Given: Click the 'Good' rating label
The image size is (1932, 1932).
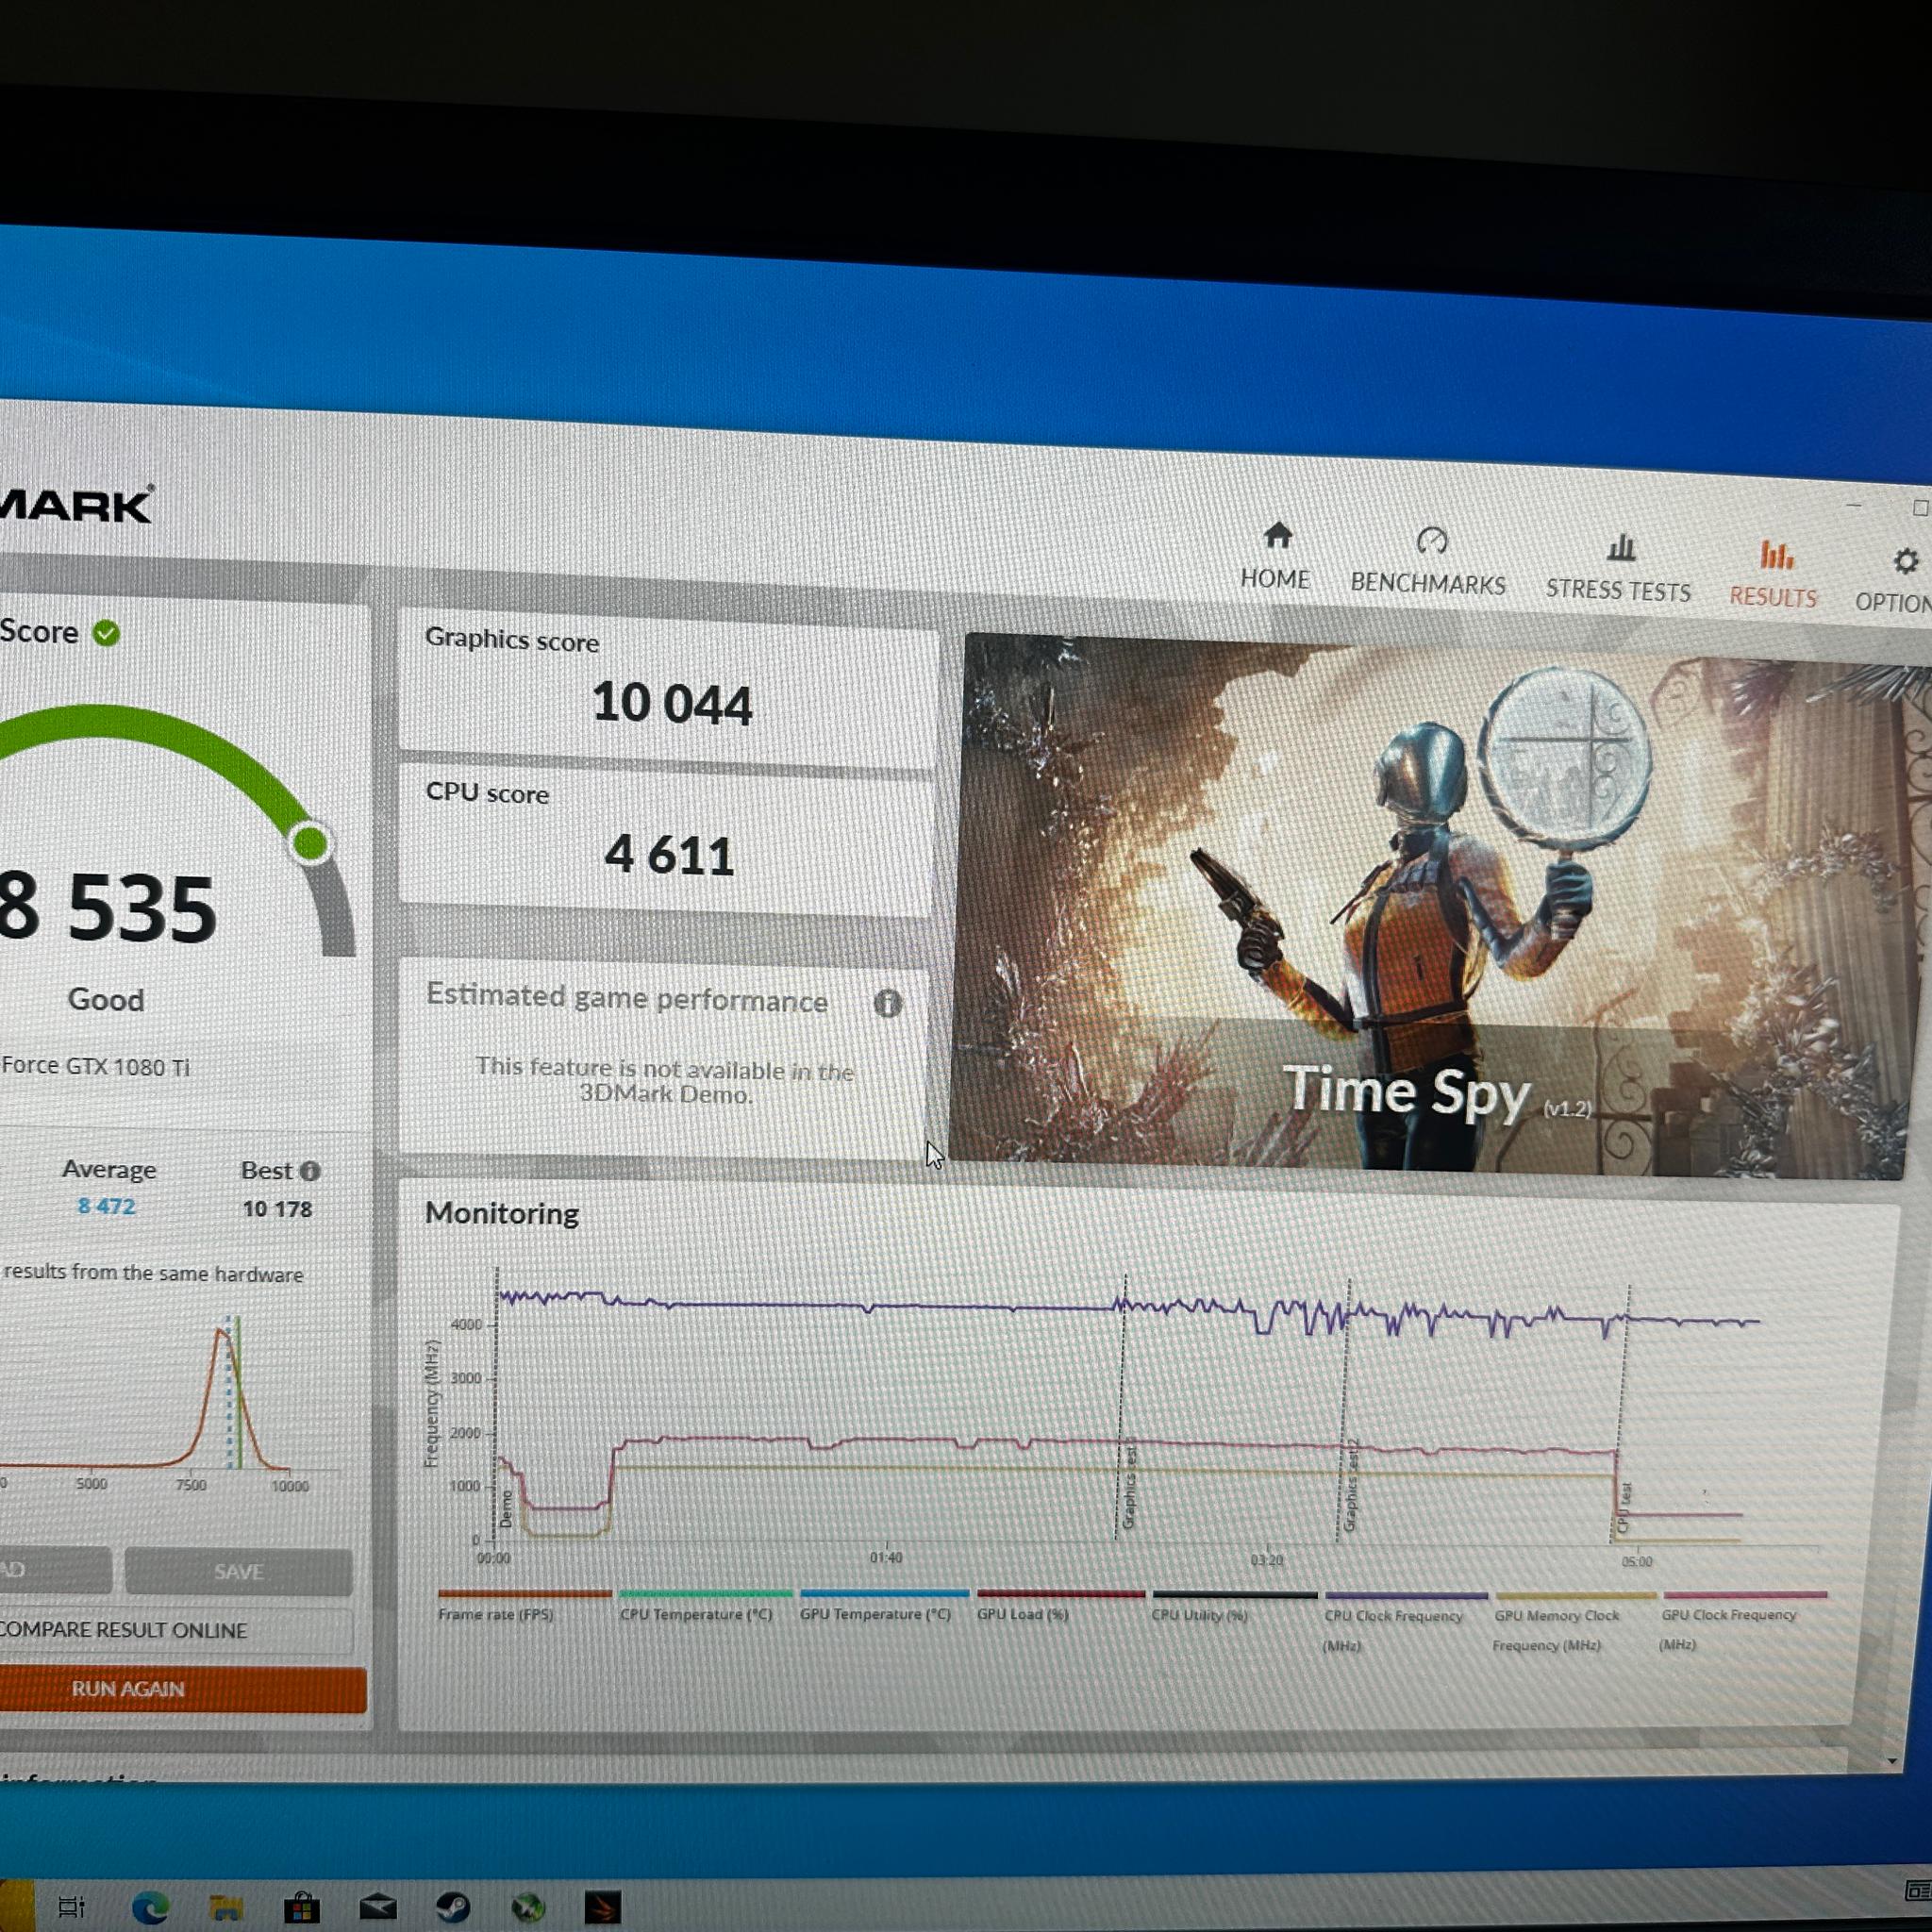Looking at the screenshot, I should 106,999.
